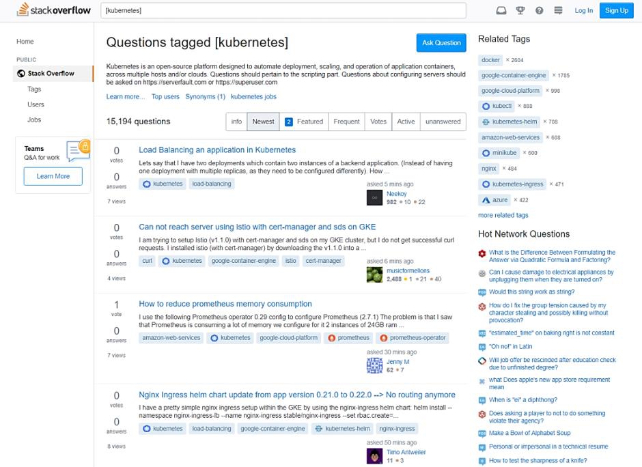Click Learn More in Teams box
642x467 pixels.
pos(53,176)
